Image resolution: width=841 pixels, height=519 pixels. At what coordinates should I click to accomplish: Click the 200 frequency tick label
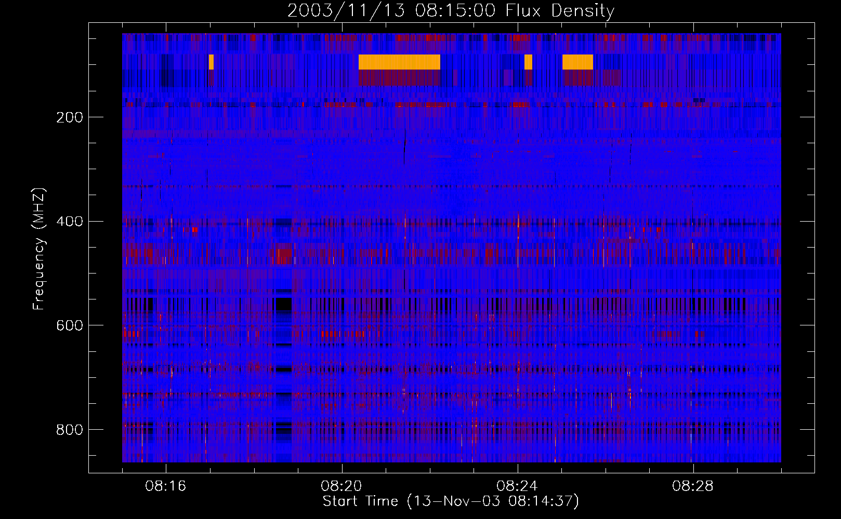point(70,117)
